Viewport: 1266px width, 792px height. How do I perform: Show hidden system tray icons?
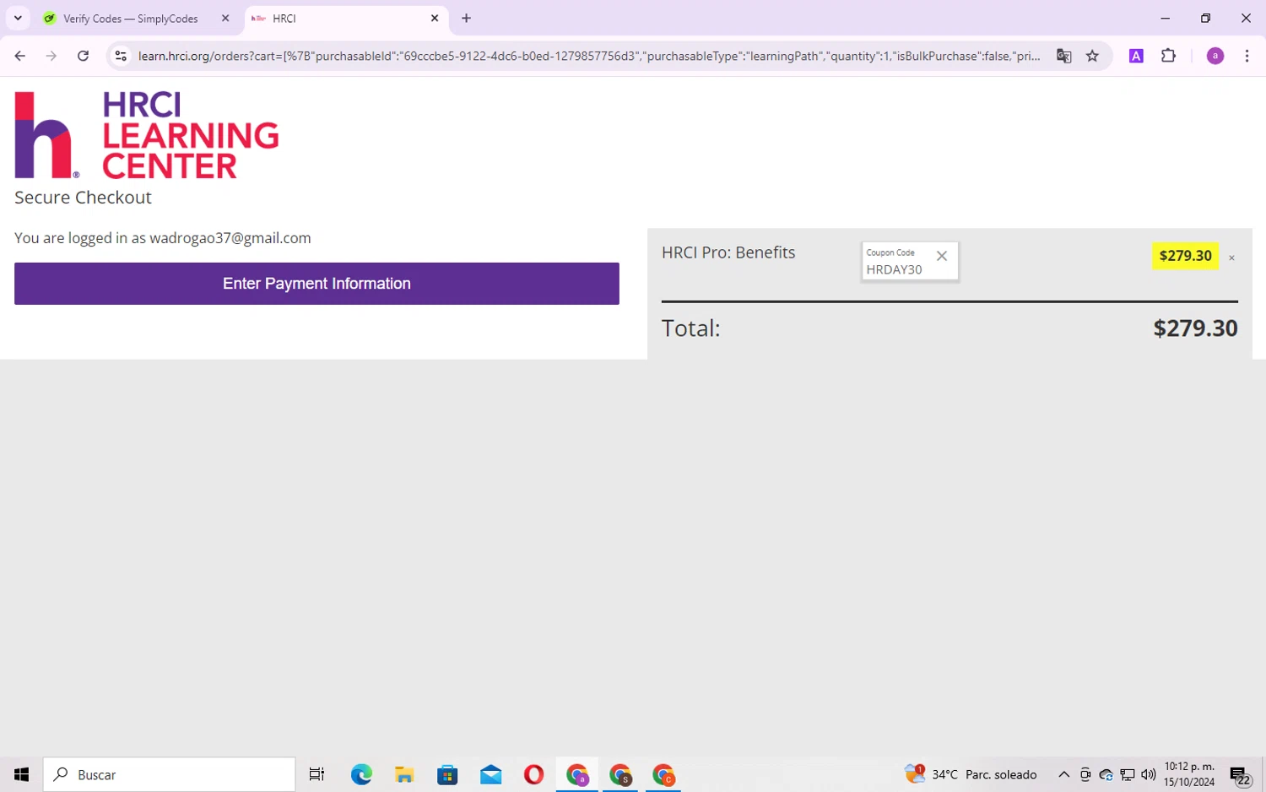click(1063, 774)
